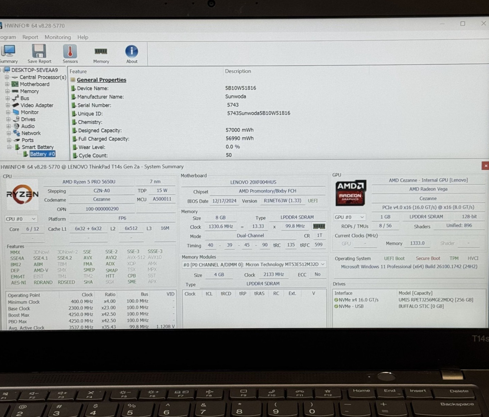Click the Secure Boot indicator
489x417 pixels.
(x=428, y=258)
